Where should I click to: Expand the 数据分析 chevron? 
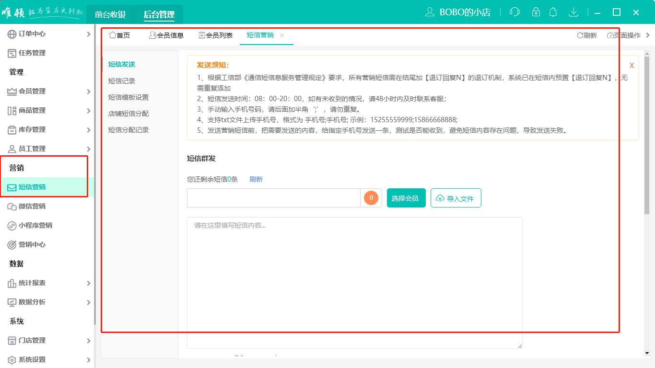point(88,302)
